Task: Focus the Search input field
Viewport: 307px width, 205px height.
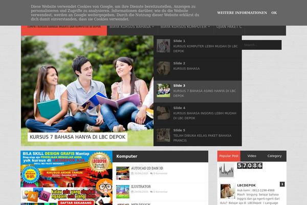Action: [262, 45]
